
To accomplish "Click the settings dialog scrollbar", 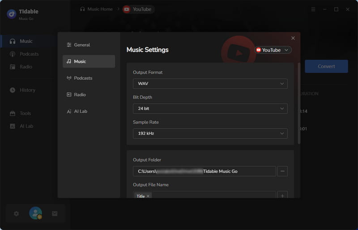I will (x=299, y=103).
